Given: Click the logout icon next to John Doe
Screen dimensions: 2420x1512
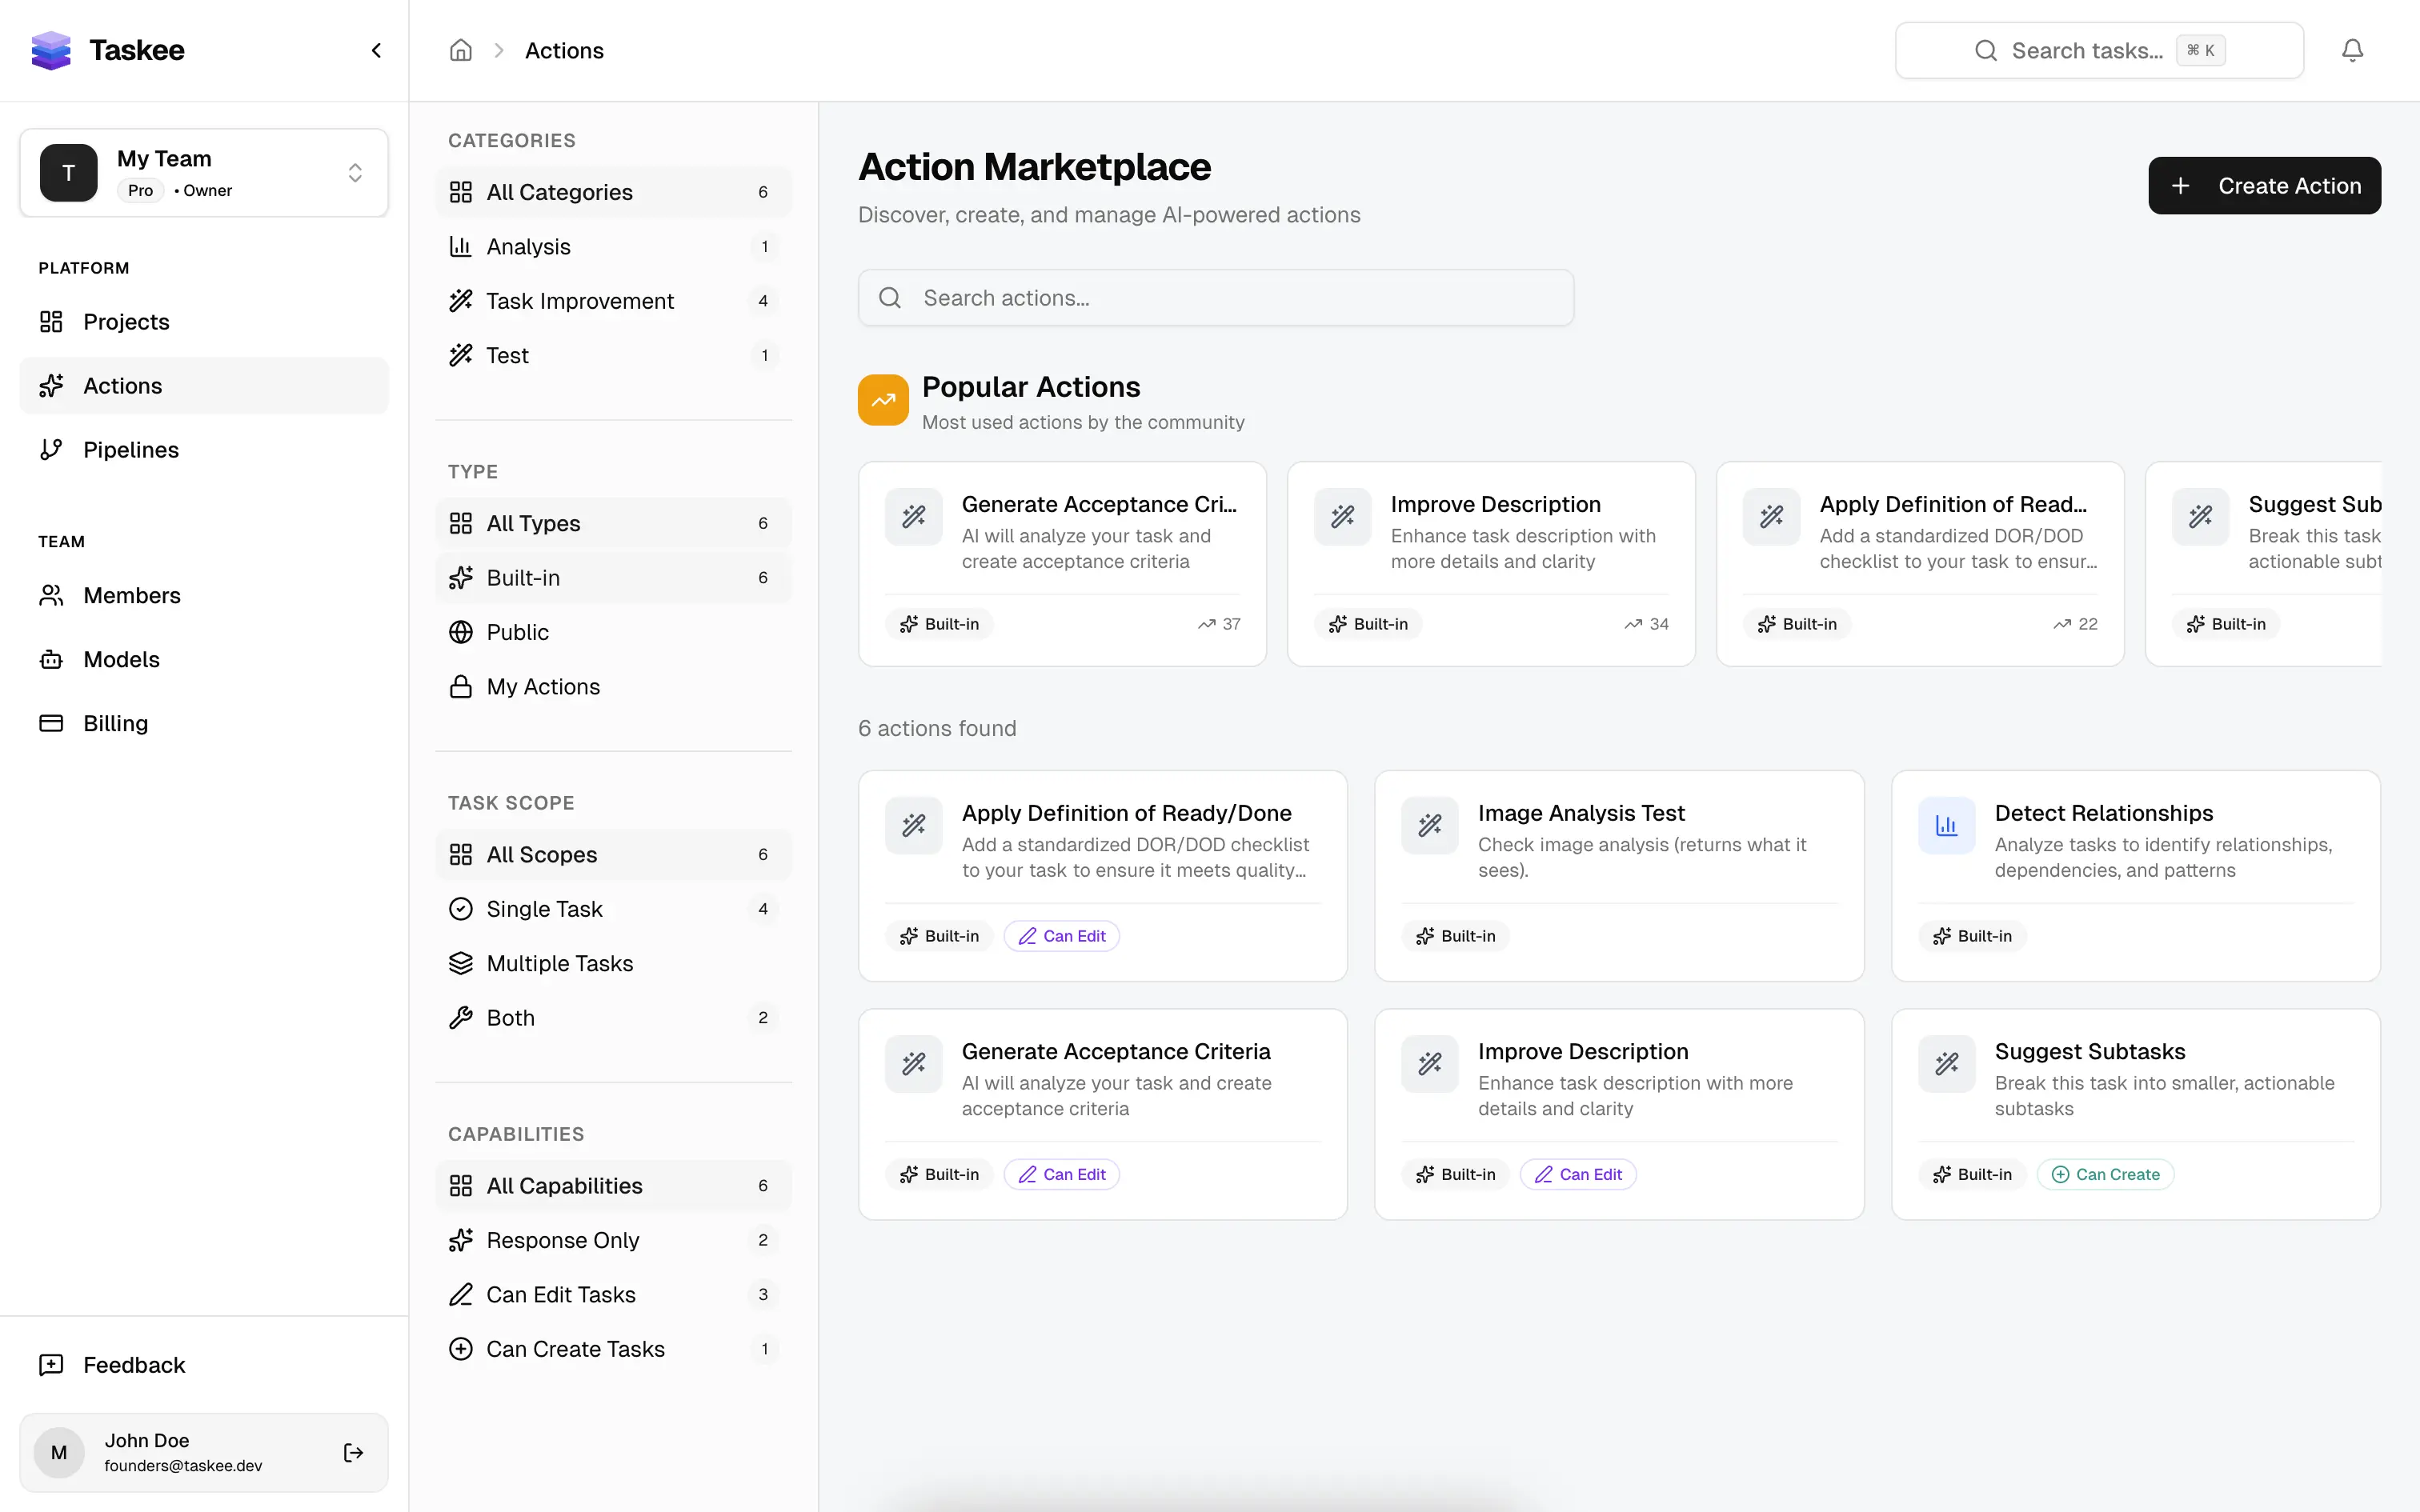Looking at the screenshot, I should click(x=352, y=1452).
